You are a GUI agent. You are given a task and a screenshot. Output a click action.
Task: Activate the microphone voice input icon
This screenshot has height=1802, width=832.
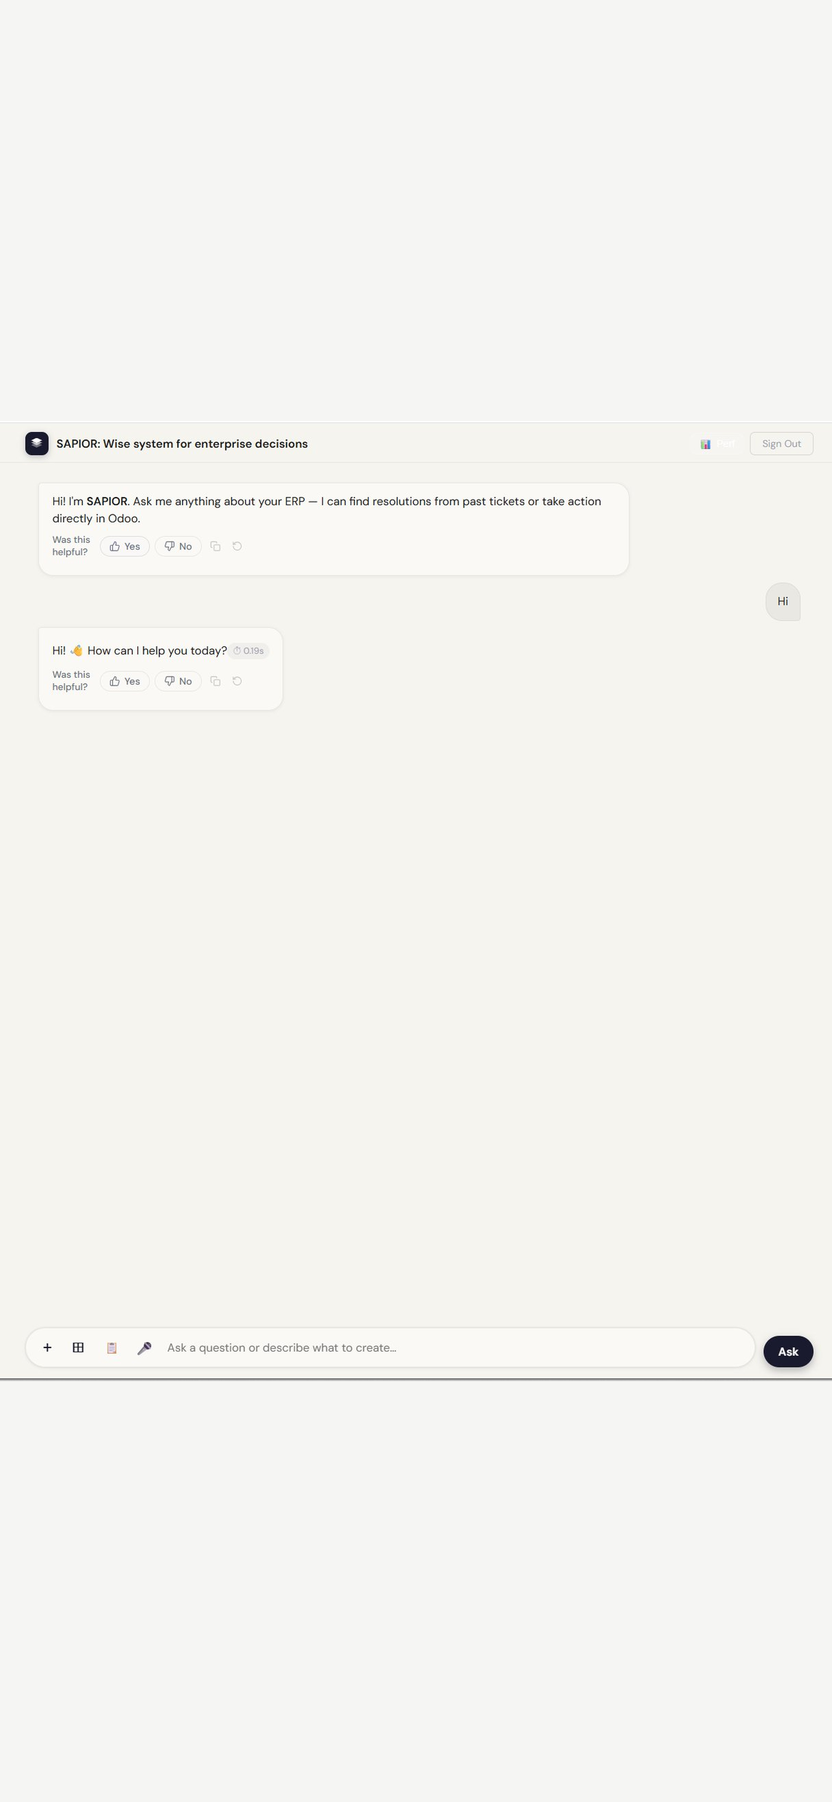(144, 1347)
